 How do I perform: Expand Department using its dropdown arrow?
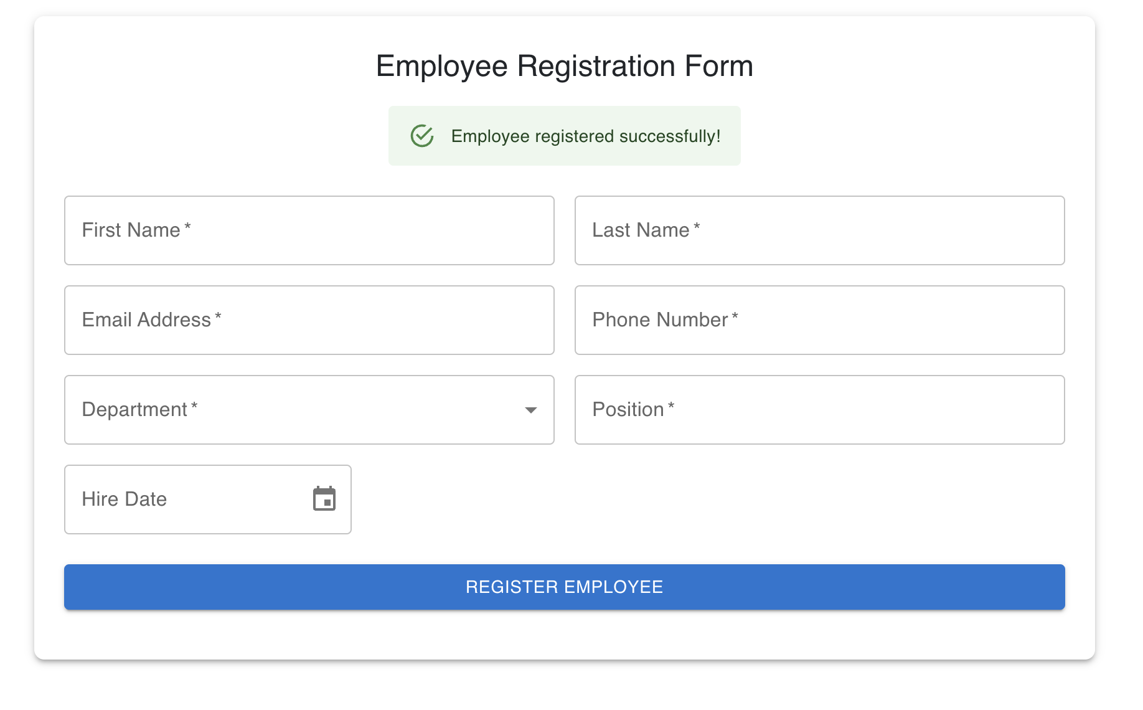click(x=530, y=410)
